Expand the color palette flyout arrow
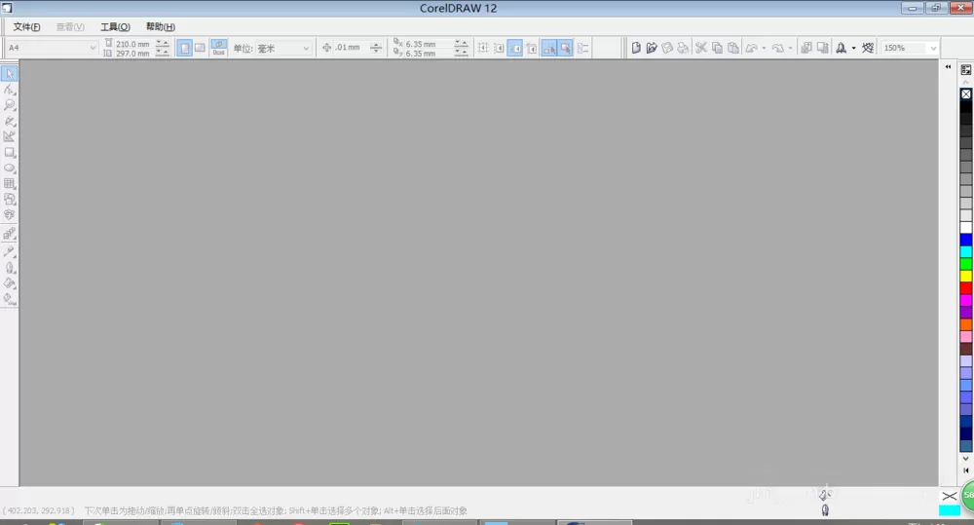 click(966, 470)
